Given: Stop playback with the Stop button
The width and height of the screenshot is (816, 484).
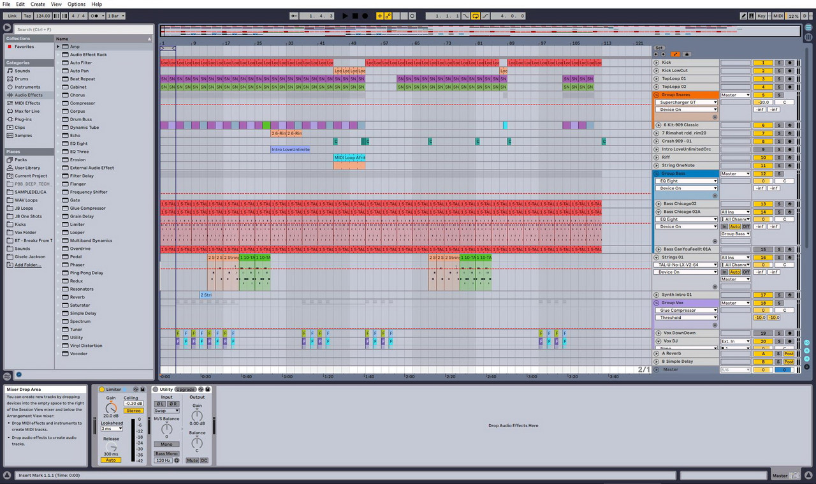Looking at the screenshot, I should pyautogui.click(x=355, y=15).
